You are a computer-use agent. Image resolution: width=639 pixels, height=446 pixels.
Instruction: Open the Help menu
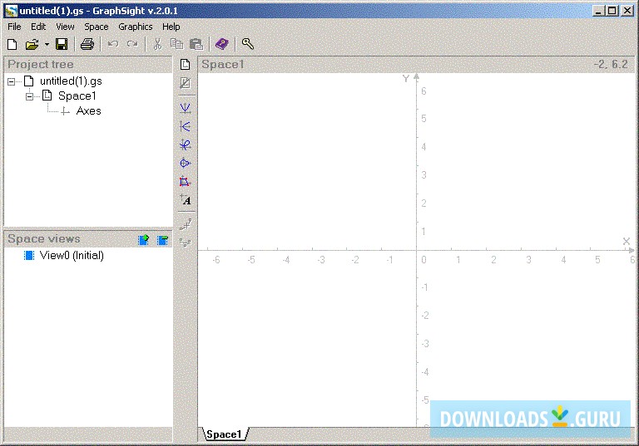[x=171, y=27]
